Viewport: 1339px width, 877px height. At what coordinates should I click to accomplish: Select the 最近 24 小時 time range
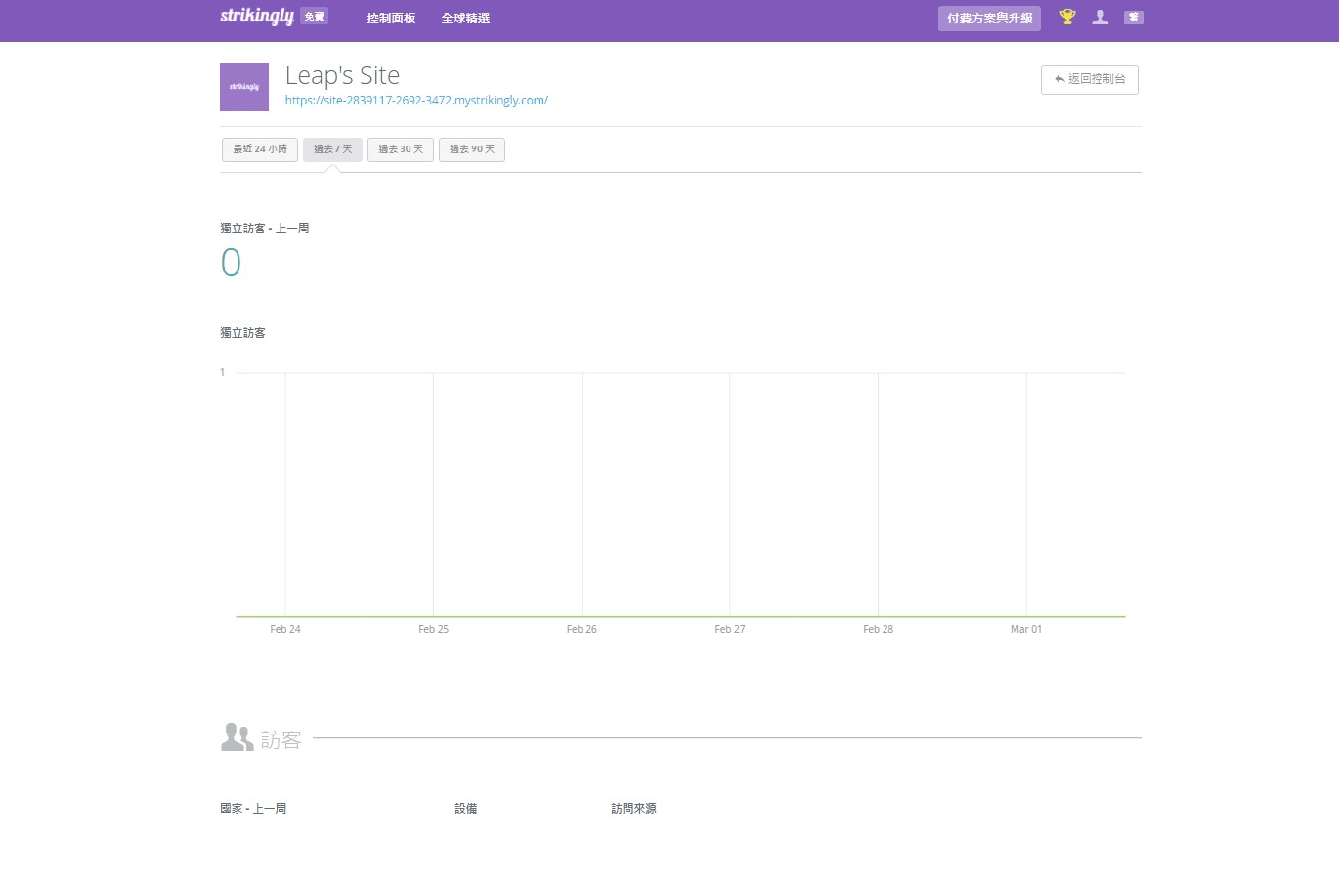point(260,149)
